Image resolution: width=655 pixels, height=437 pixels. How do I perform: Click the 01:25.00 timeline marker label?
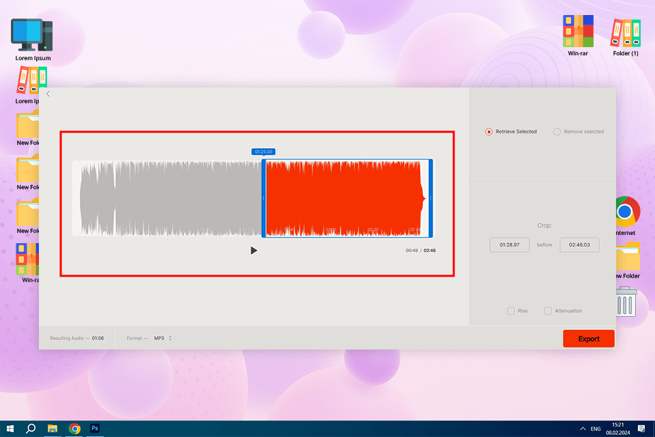(263, 152)
